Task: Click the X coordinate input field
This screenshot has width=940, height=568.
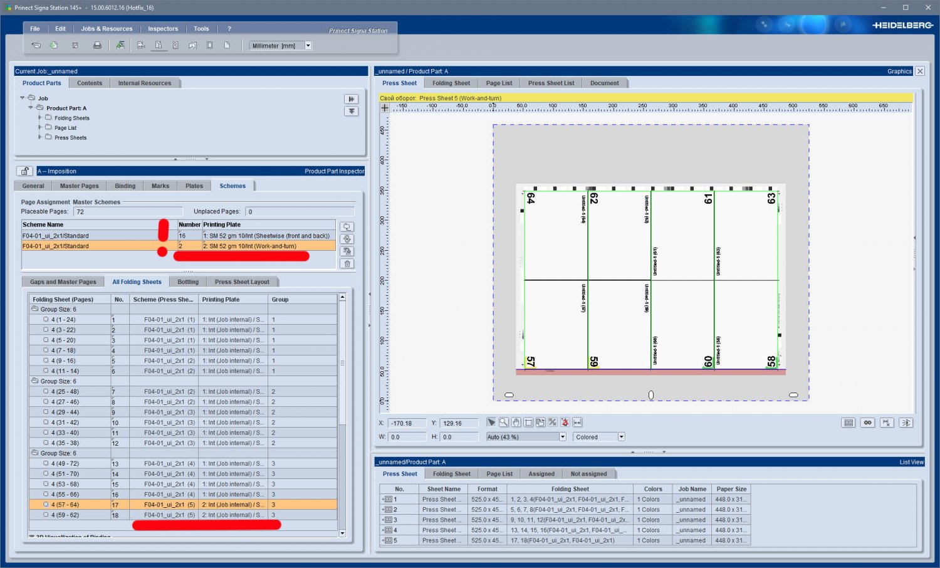Action: click(x=407, y=423)
